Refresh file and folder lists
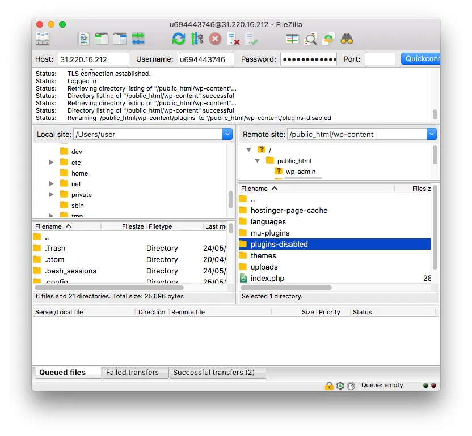The height and width of the screenshot is (436, 472). click(x=179, y=39)
